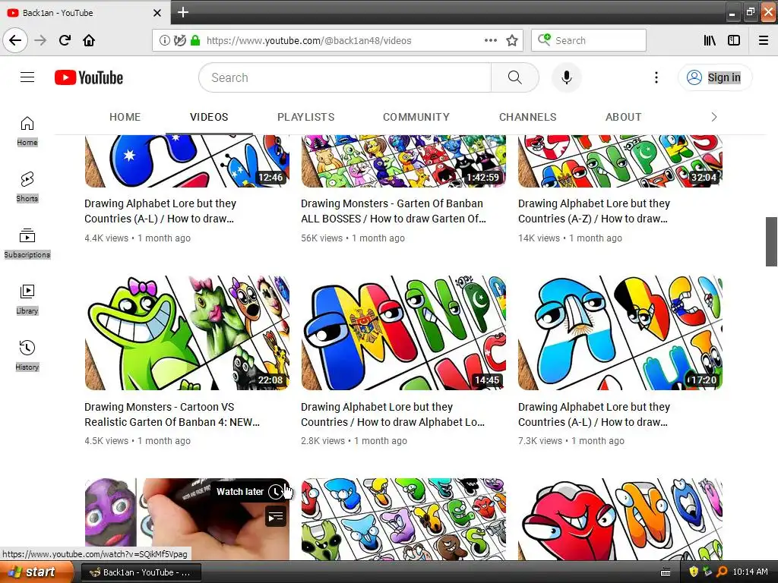
Task: Click the browser Forward arrow button
Action: click(40, 40)
